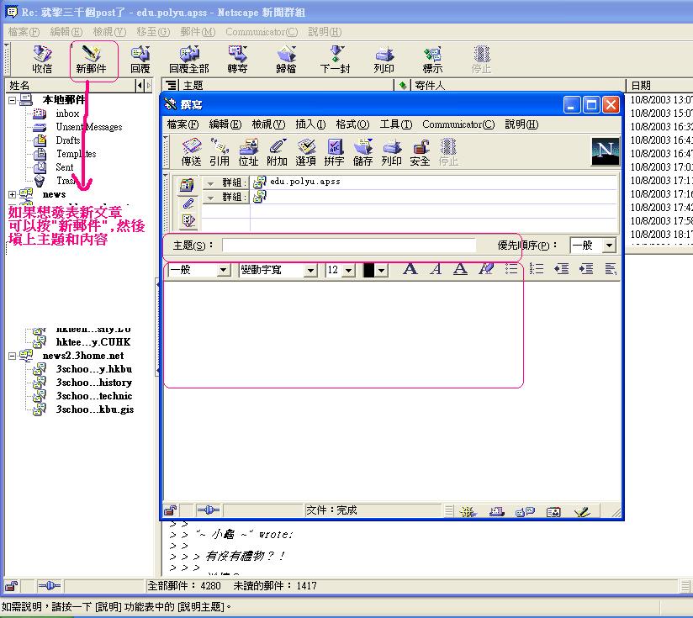Screen dimensions: 693x618
Task: Click the 儲存 (Save) compose icon
Action: pyautogui.click(x=362, y=152)
